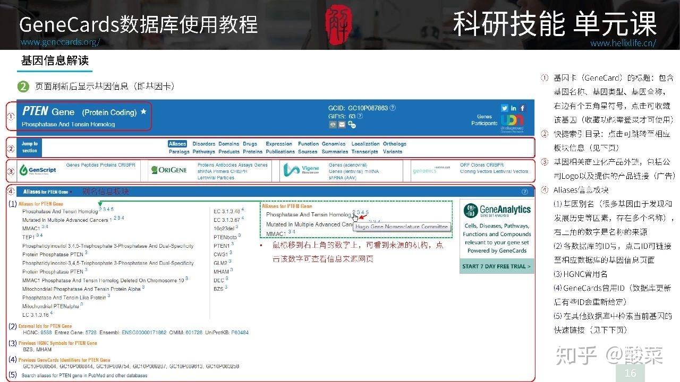The image size is (680, 382).
Task: Click the Facebook icon in the header
Action: click(x=522, y=108)
